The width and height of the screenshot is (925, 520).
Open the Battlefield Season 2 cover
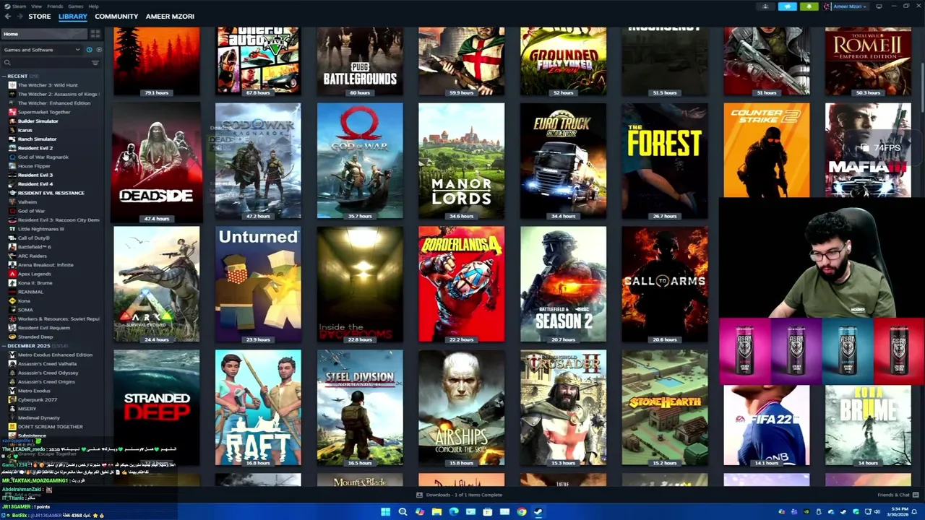[563, 284]
